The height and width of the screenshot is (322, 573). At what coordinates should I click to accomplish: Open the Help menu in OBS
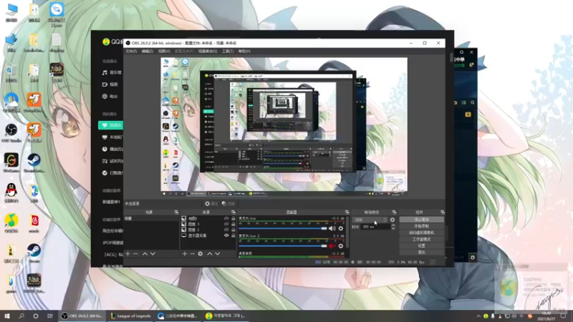(x=244, y=52)
